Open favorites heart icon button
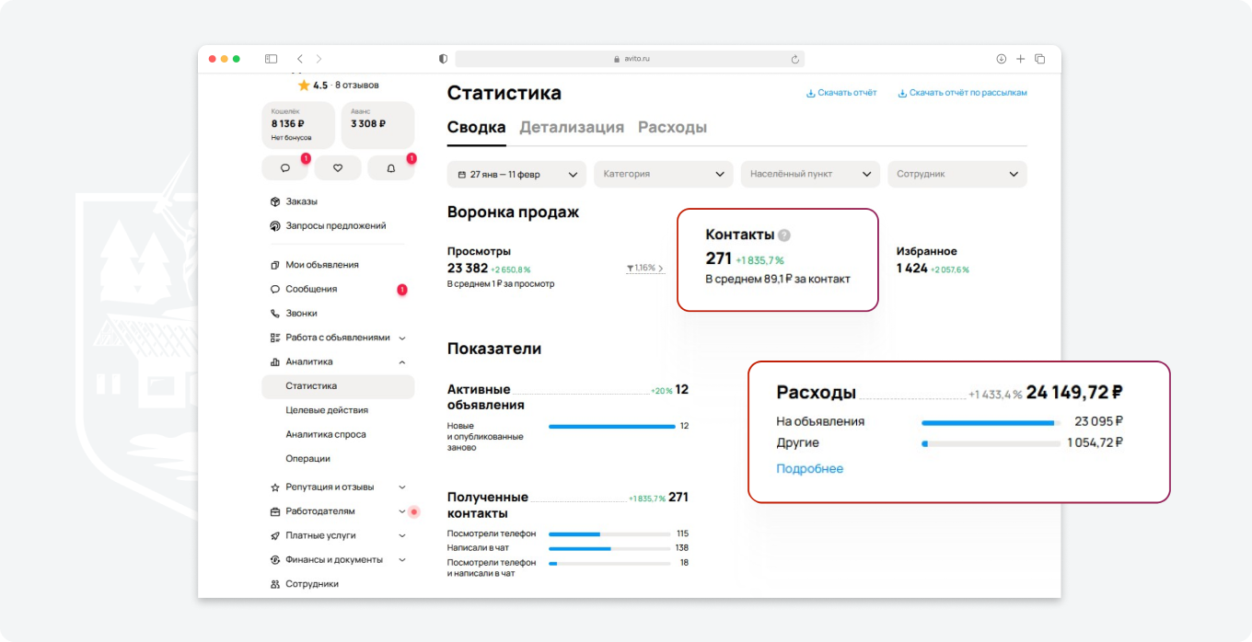 coord(338,168)
